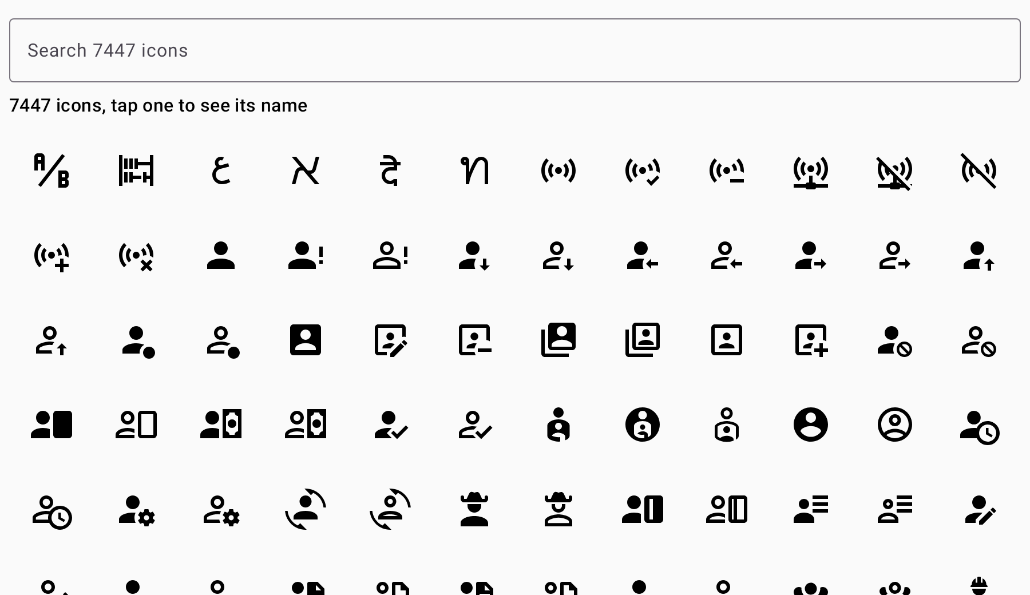Tap the outlined multiple account boxes icon
This screenshot has height=595, width=1030.
pyautogui.click(x=643, y=340)
